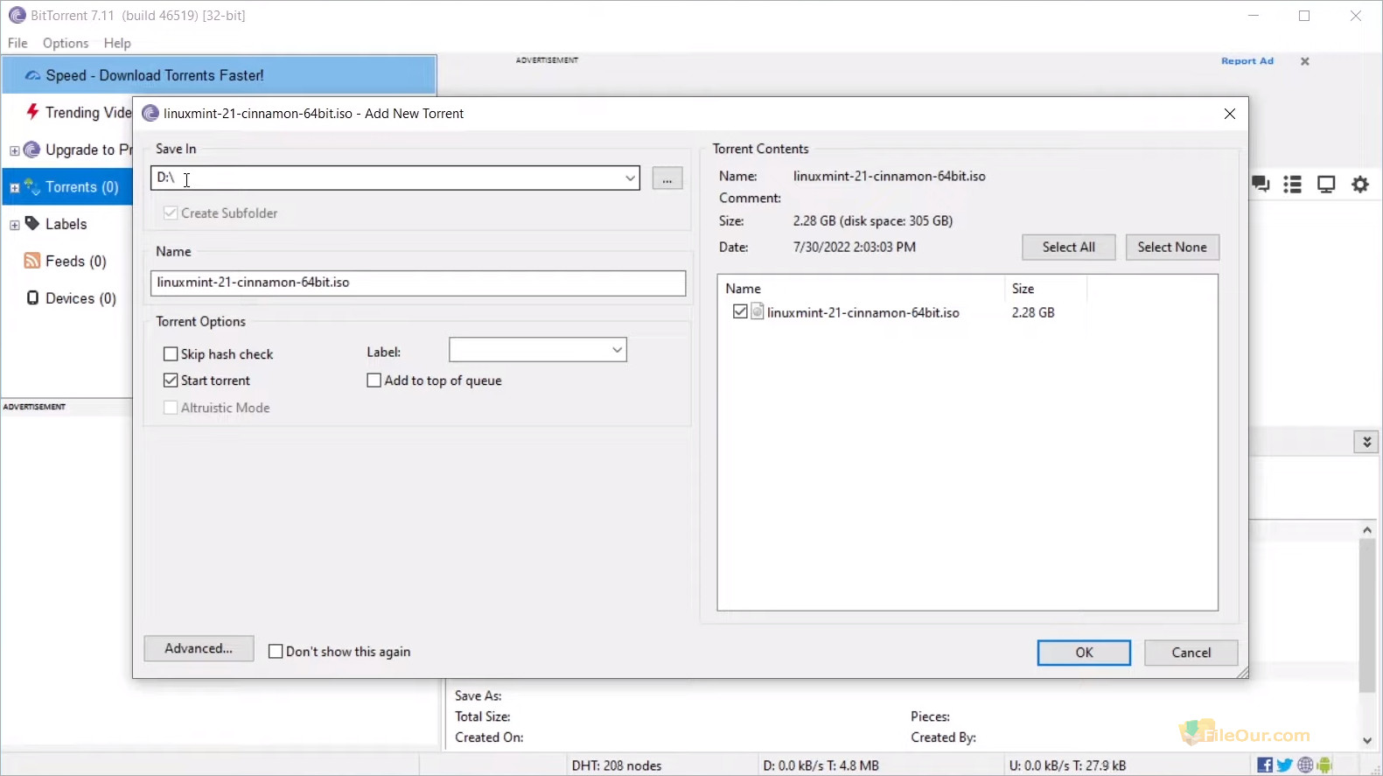Screen dimensions: 1383x776
Task: Click the Facebook icon in status bar
Action: pos(1265,766)
